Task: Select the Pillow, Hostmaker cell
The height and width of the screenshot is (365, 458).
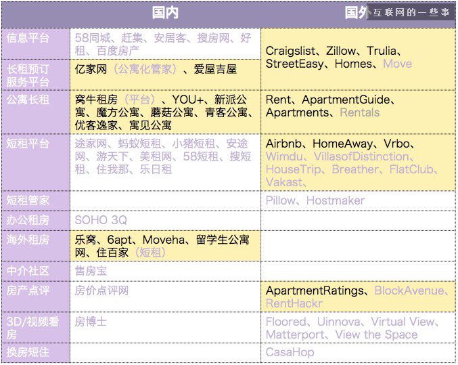Action: point(358,200)
